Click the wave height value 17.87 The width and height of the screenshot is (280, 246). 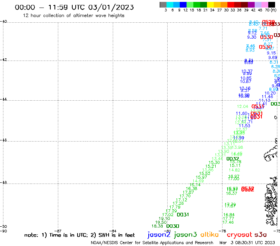pos(188,192)
